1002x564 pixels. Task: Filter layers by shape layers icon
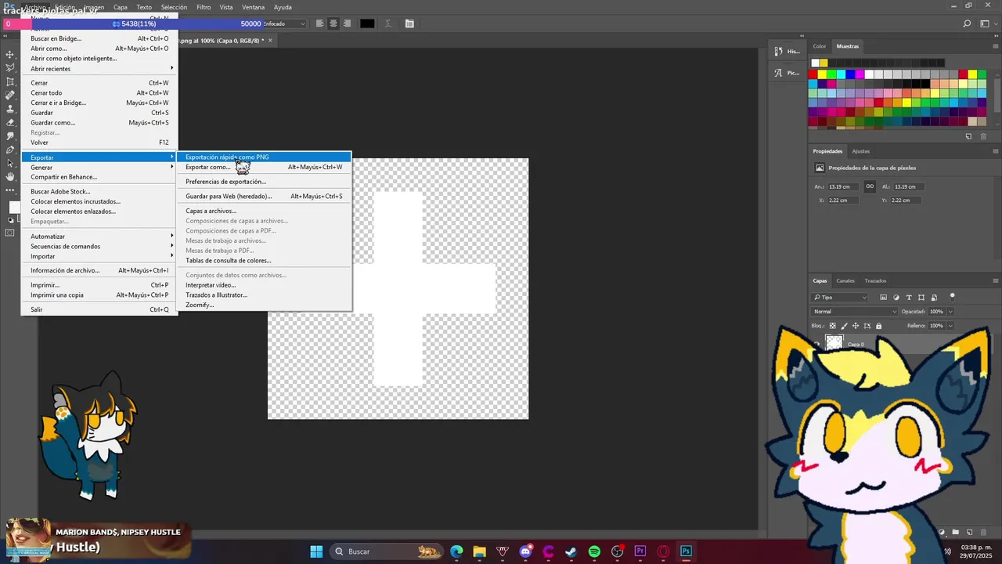[921, 298]
